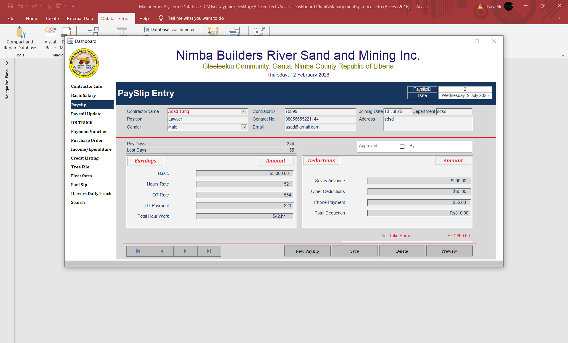Click the Basic earnings amount field
Image resolution: width=568 pixels, height=343 pixels.
tap(245, 173)
